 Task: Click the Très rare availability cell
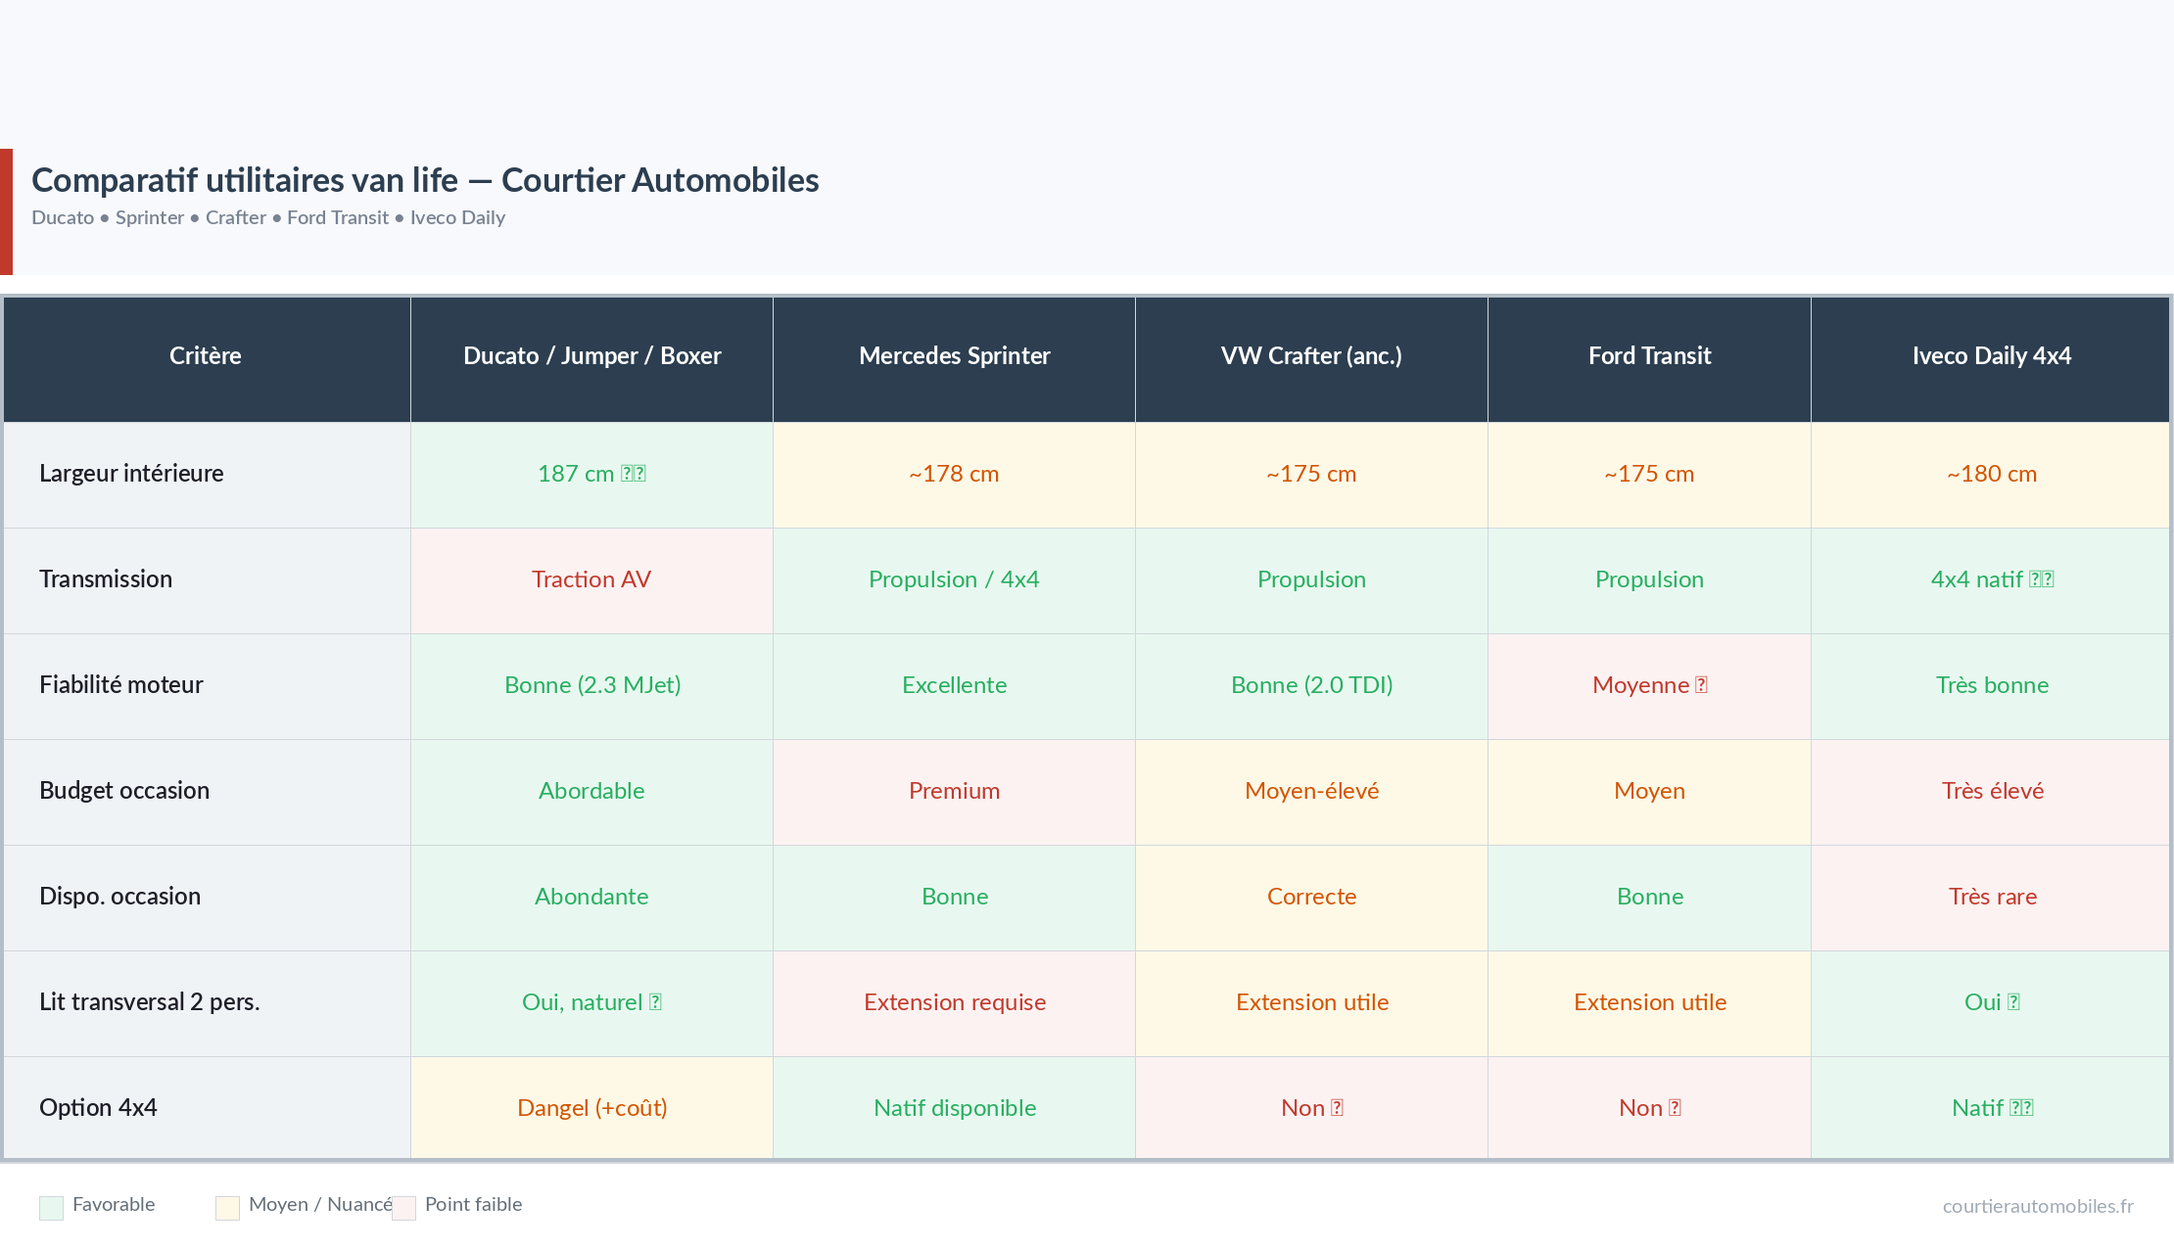(x=1991, y=897)
